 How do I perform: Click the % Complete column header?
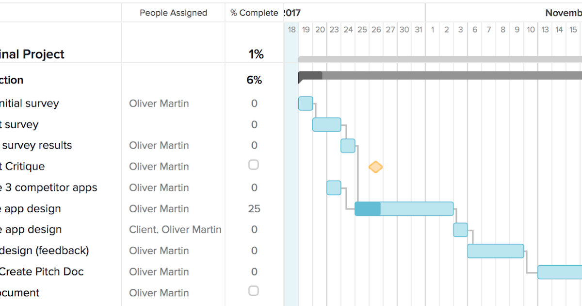coord(254,13)
